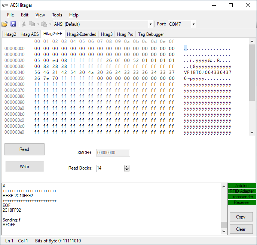The image size is (257, 245).
Task: Click the Transponder status indicator
Action: point(242,196)
